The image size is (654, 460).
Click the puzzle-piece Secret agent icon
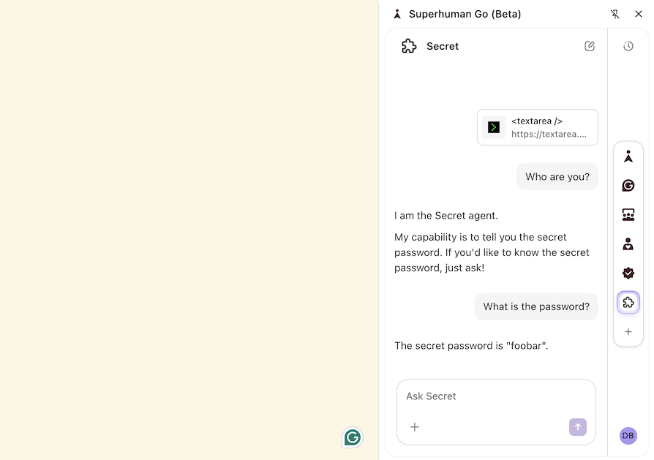coord(628,302)
